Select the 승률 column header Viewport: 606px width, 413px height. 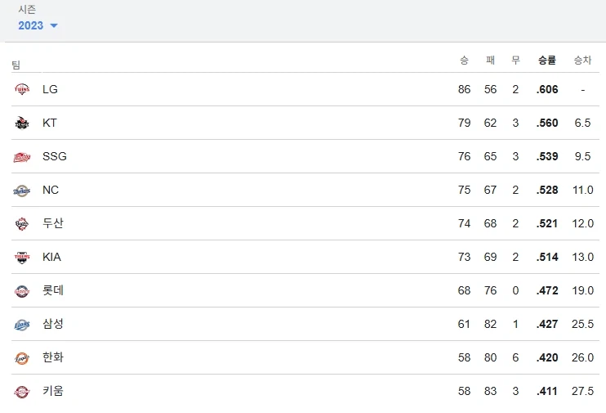pos(547,60)
